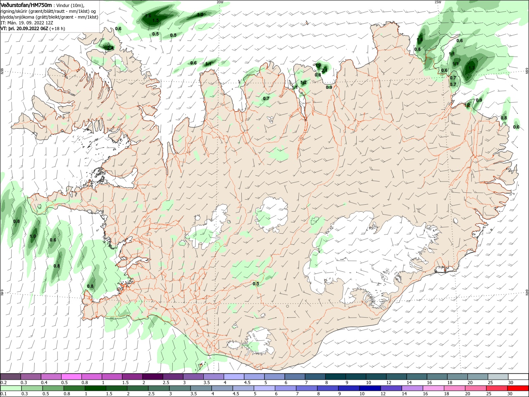Viewport: 529px width, 397px height.
Task: Pick the pale grey snow swatch labeled 25
Action: pyautogui.click(x=498, y=377)
